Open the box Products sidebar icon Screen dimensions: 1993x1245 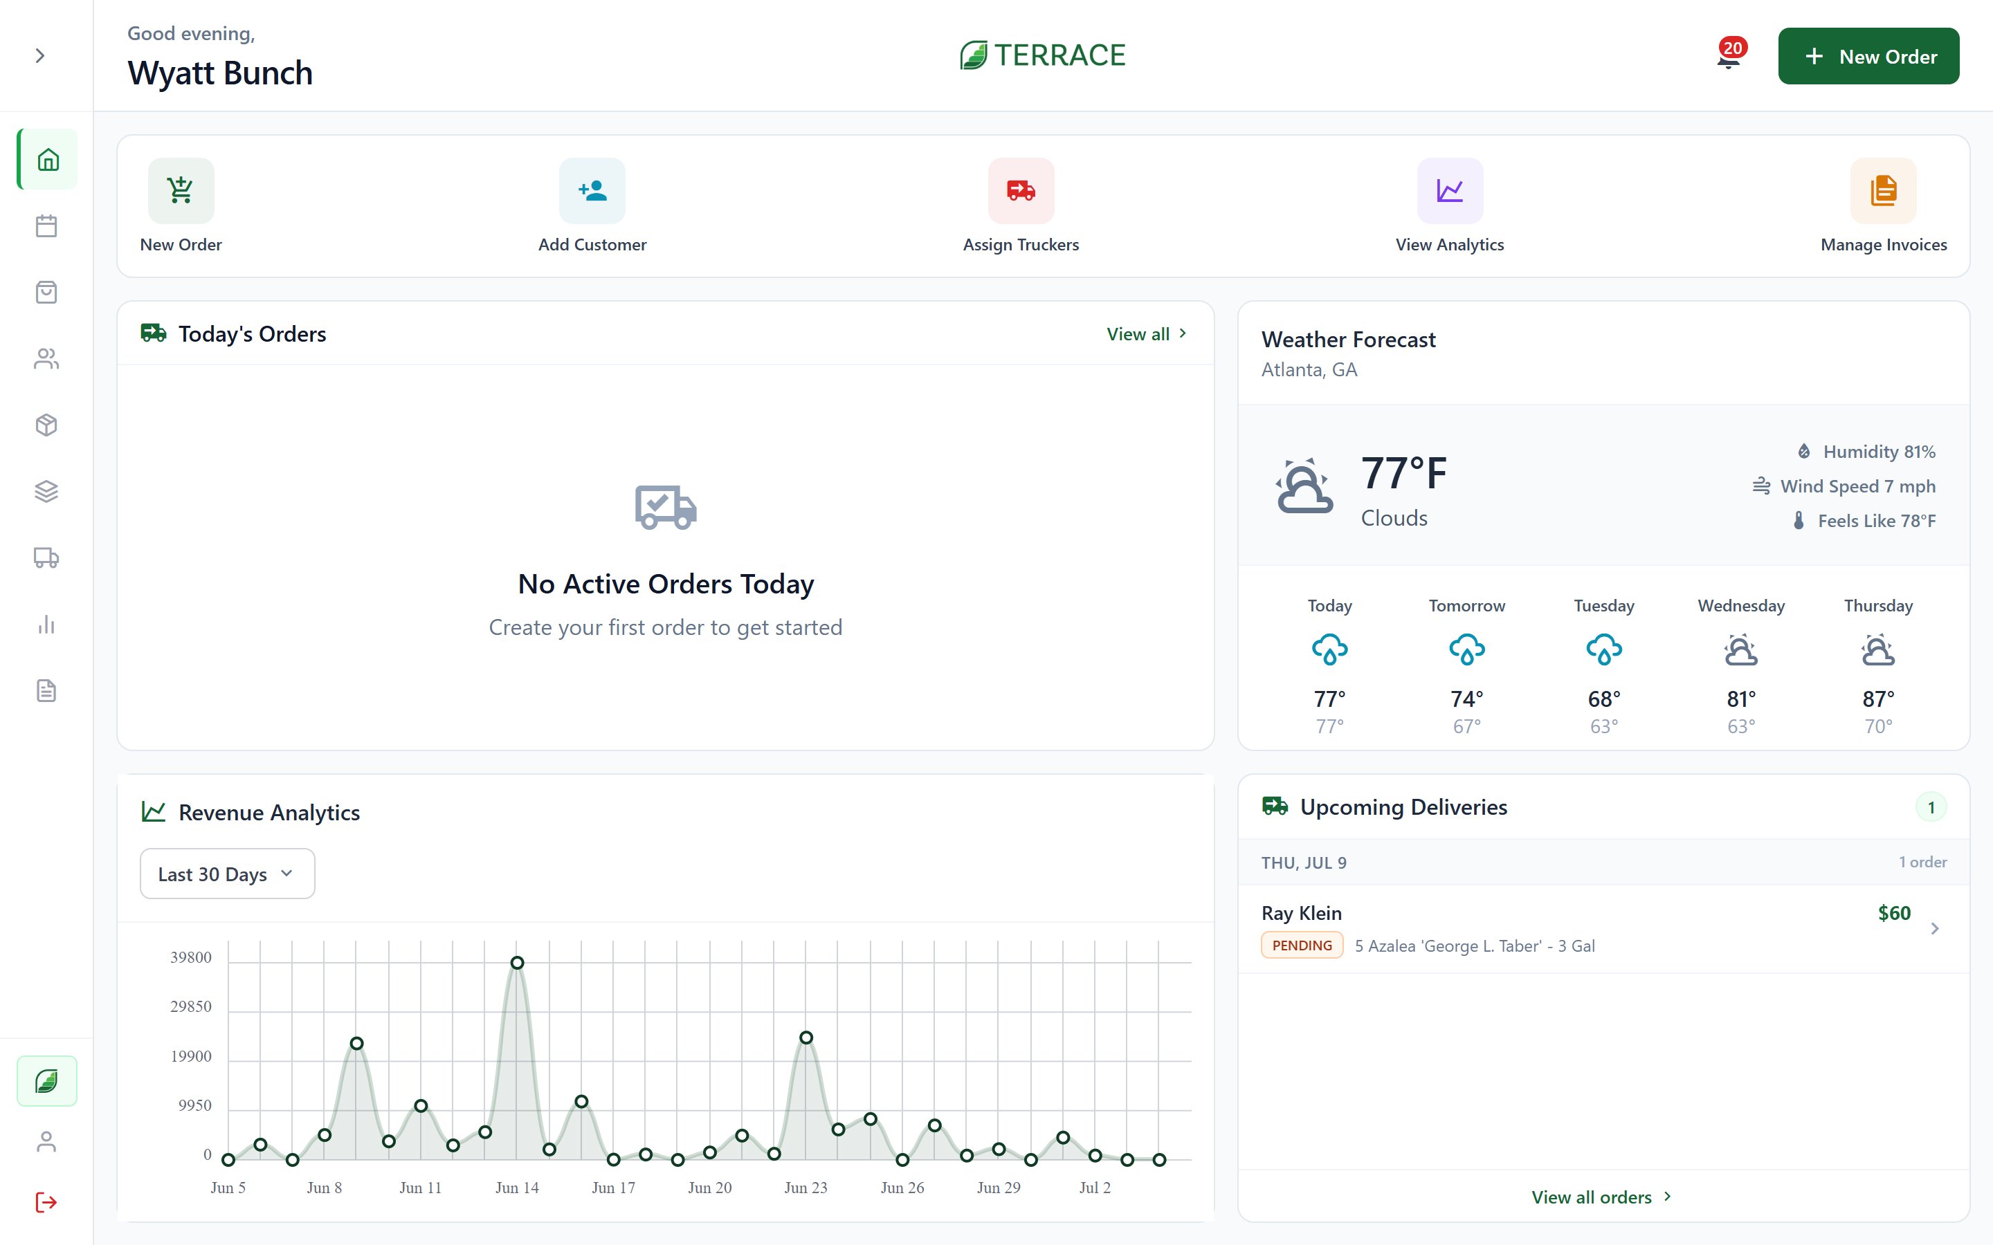[x=47, y=425]
